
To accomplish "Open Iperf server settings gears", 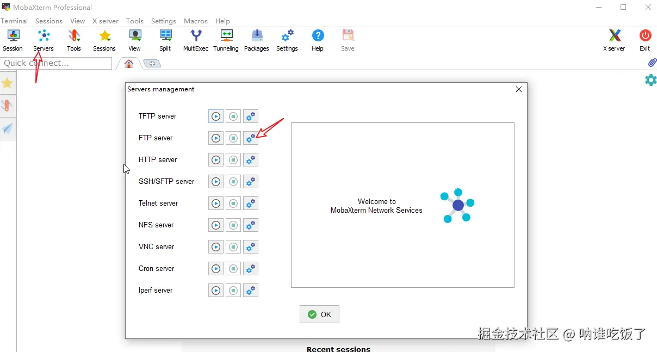I will pyautogui.click(x=251, y=291).
